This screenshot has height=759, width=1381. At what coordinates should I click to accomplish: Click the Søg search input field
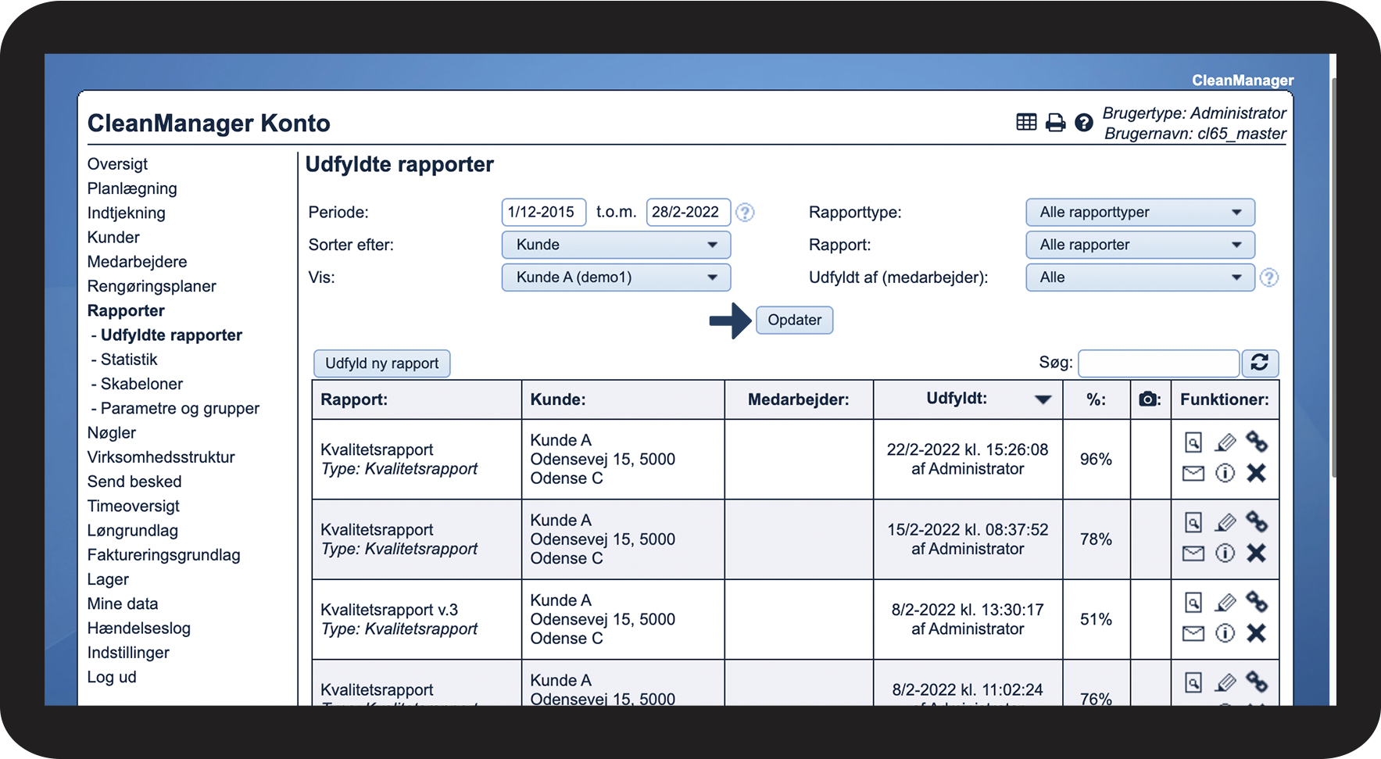point(1157,363)
